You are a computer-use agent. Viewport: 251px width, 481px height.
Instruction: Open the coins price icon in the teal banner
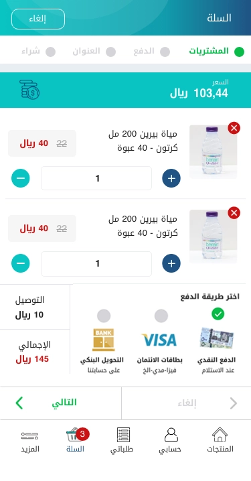tap(29, 89)
